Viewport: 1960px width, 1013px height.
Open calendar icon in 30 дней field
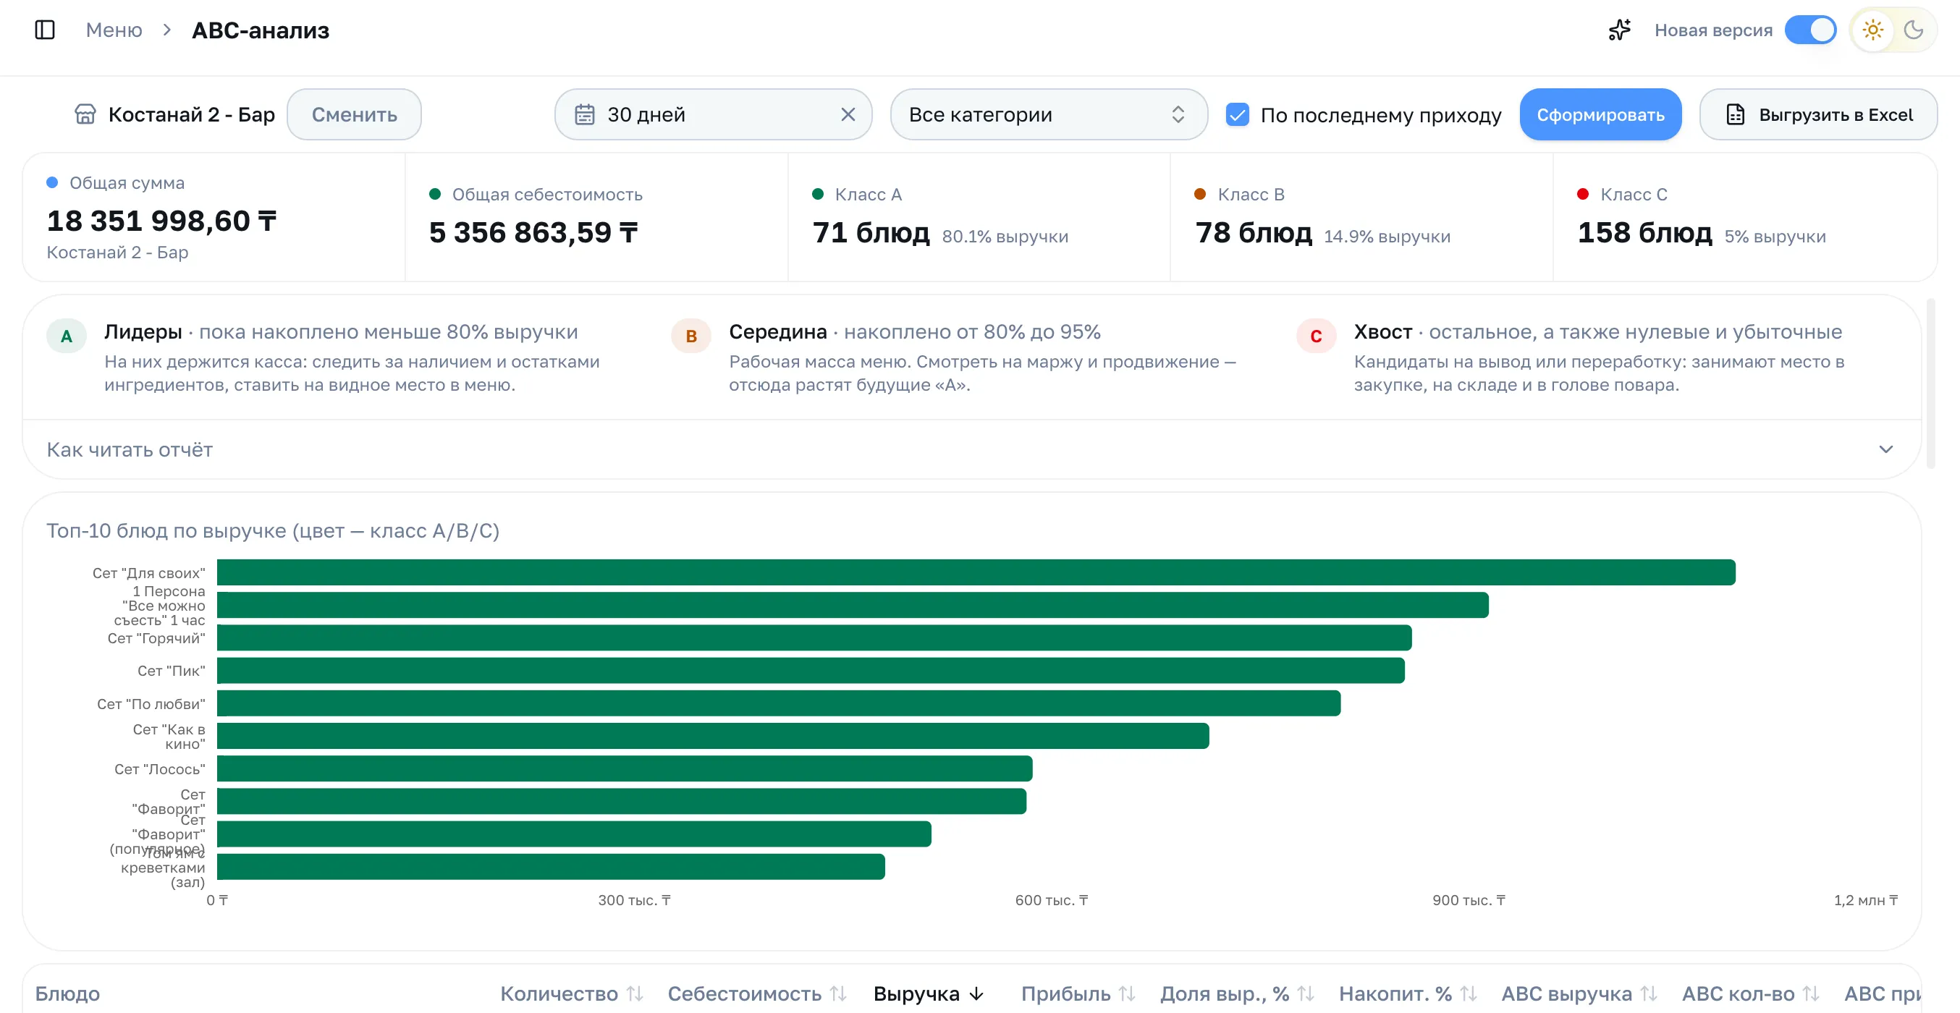point(584,115)
